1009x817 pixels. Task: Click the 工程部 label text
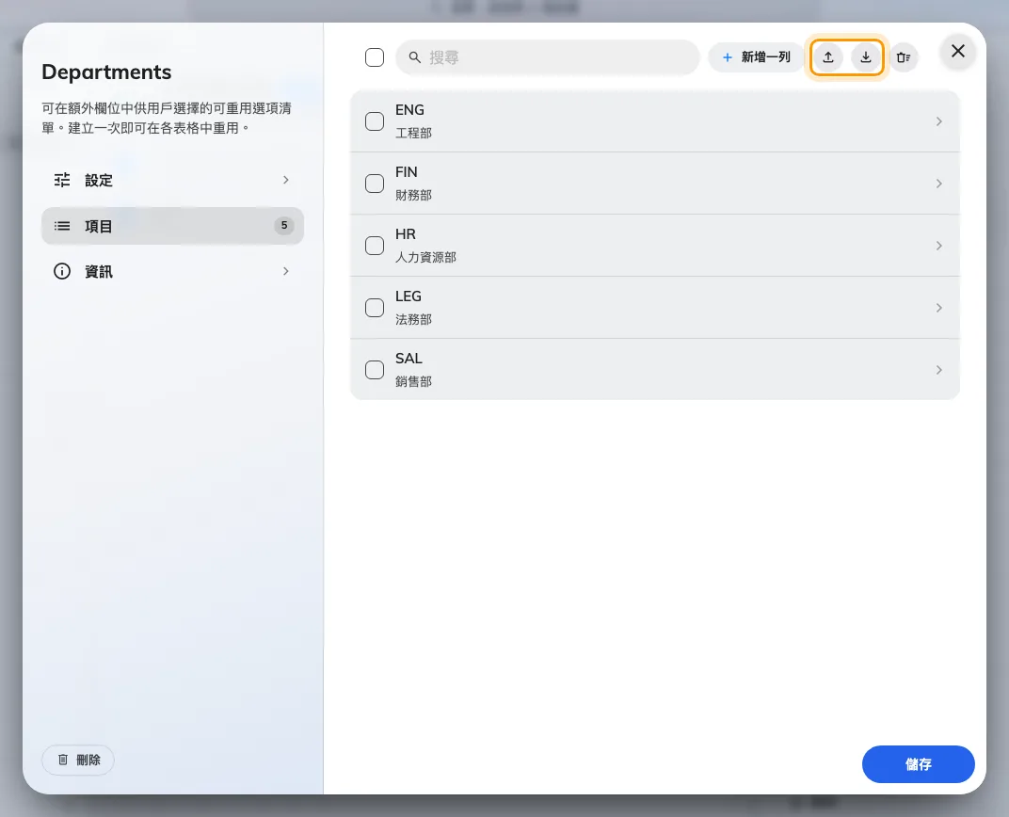tap(413, 133)
